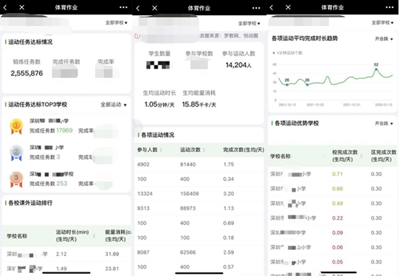Click the silver rank 2 medal icon
Screen dimensions: 399x276
click(17, 153)
